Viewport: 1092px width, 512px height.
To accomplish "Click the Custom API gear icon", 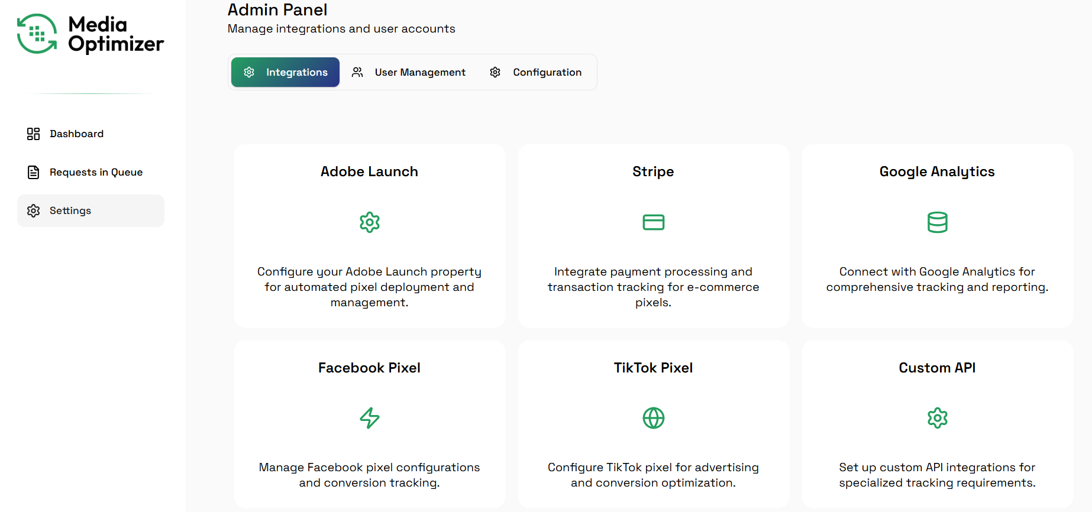I will coord(937,418).
